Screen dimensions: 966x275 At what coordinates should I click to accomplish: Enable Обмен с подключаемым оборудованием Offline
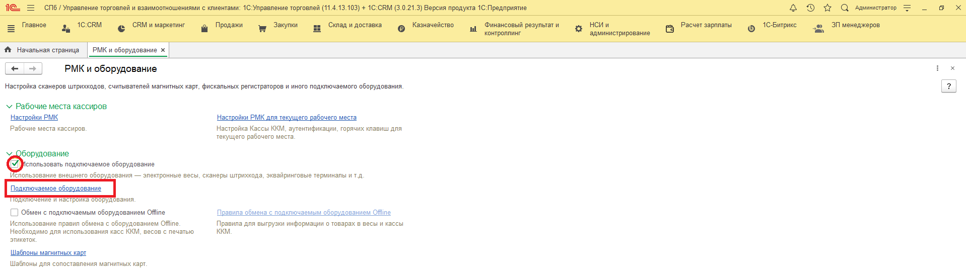[x=15, y=213]
